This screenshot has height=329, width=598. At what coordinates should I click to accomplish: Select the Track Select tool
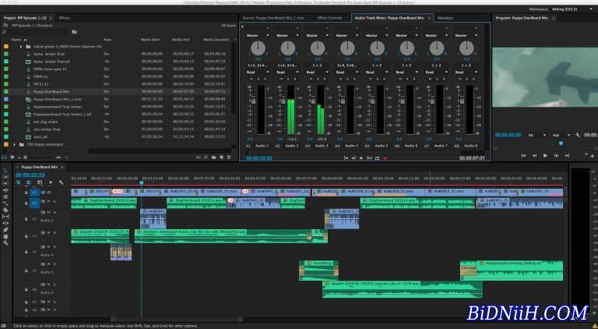(x=5, y=177)
